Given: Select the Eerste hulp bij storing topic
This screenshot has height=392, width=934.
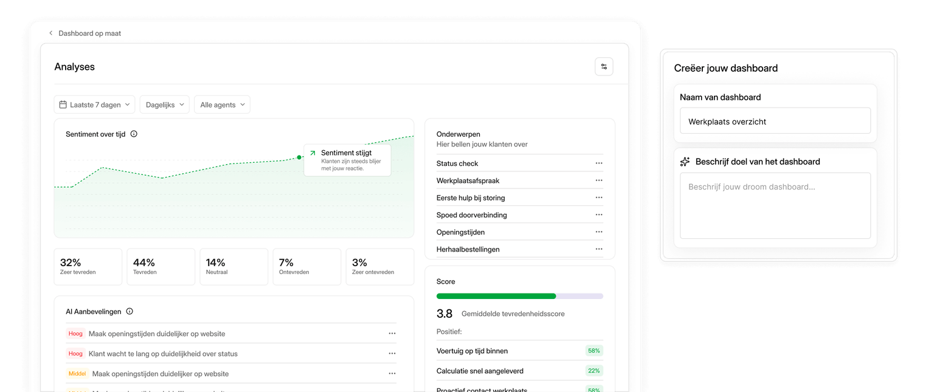Looking at the screenshot, I should [x=471, y=198].
